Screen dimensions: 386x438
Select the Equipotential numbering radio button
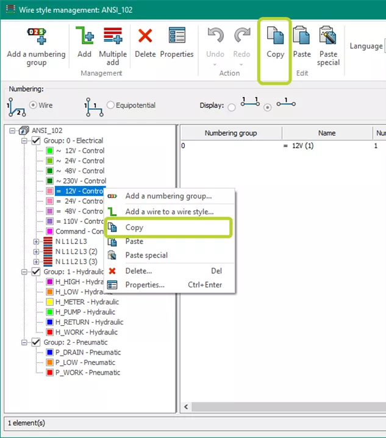tap(110, 105)
